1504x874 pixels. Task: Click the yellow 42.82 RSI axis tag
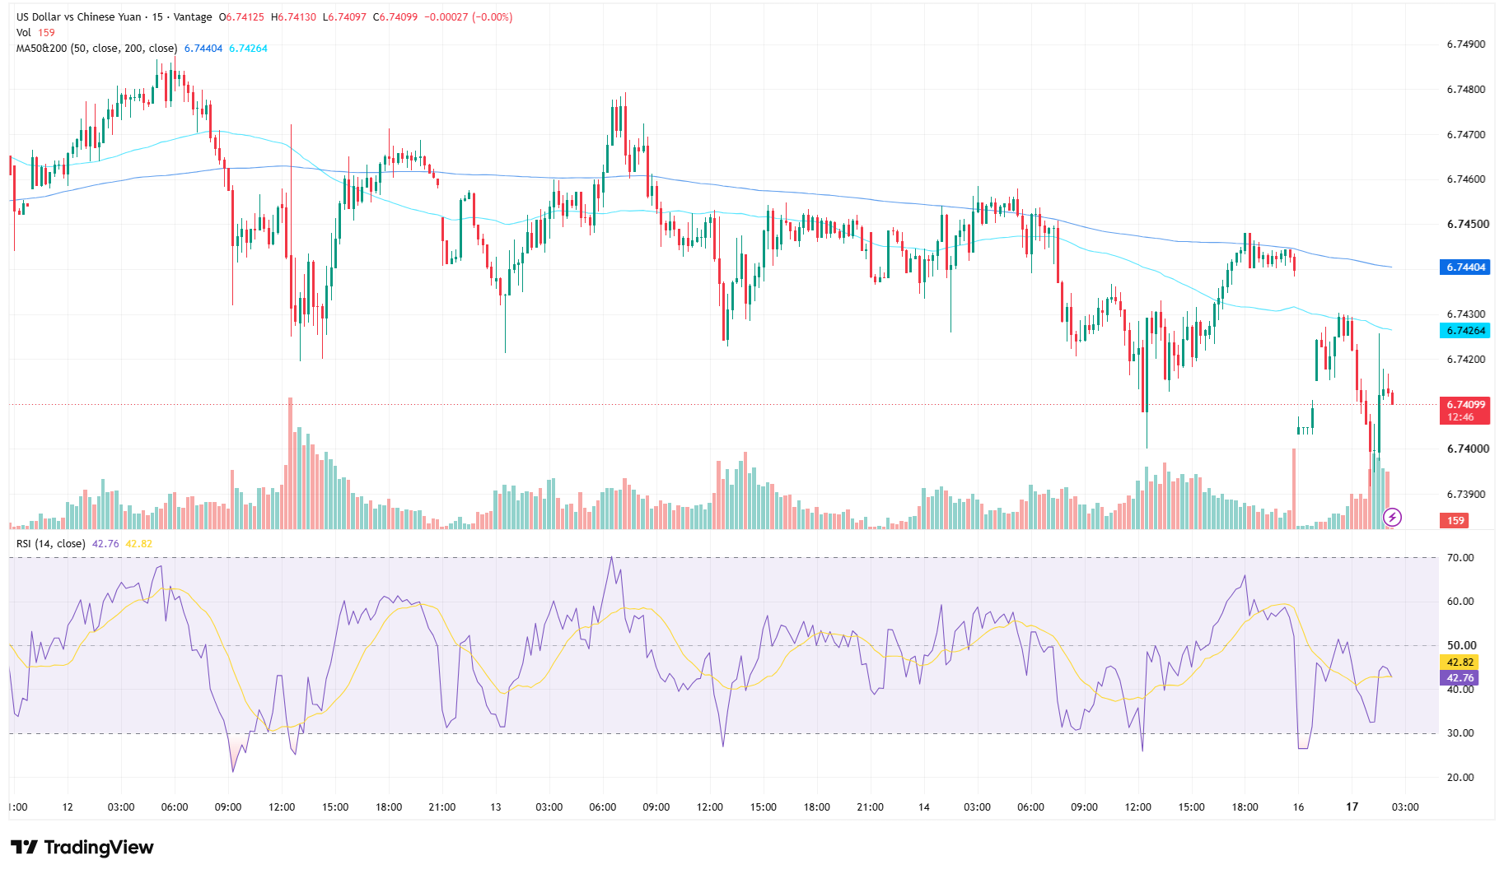pyautogui.click(x=1460, y=662)
